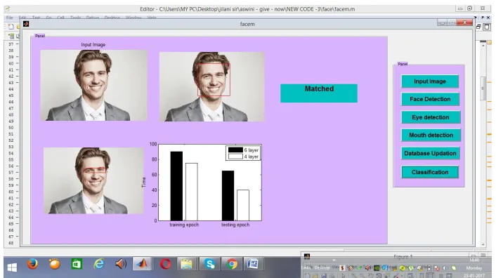Click MATLAB logo in facem title bar
Viewport: 496px width, 278px height.
click(x=26, y=24)
